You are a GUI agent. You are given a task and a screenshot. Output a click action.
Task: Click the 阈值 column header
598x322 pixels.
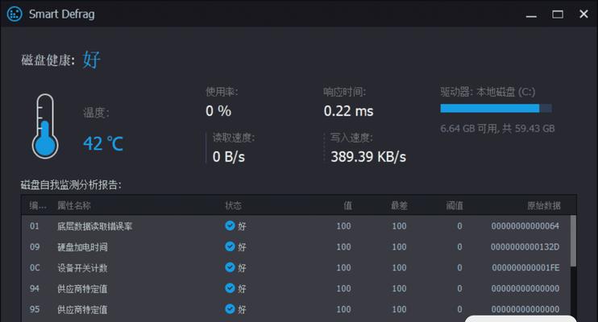455,206
